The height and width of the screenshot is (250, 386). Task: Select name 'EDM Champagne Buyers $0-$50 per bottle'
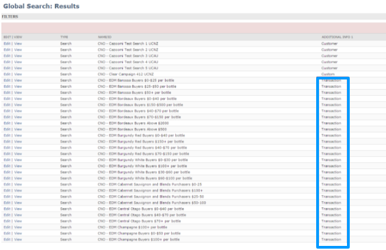click(145, 234)
